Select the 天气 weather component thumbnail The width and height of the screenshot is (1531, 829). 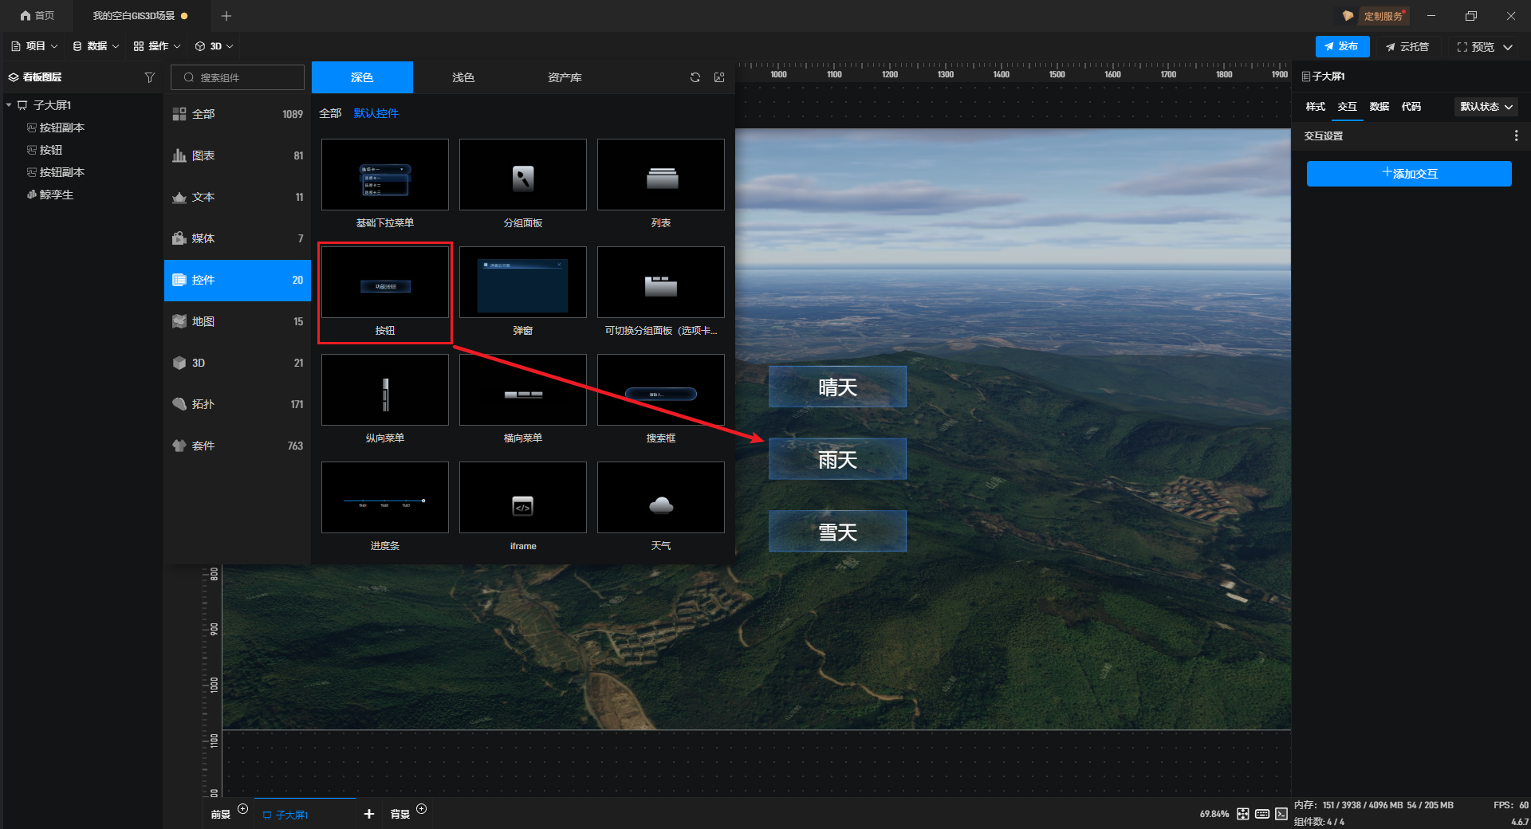click(x=660, y=497)
